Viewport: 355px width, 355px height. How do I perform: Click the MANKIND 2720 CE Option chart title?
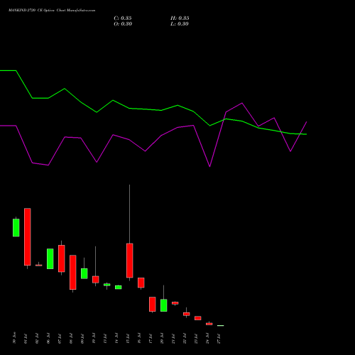pyautogui.click(x=52, y=11)
